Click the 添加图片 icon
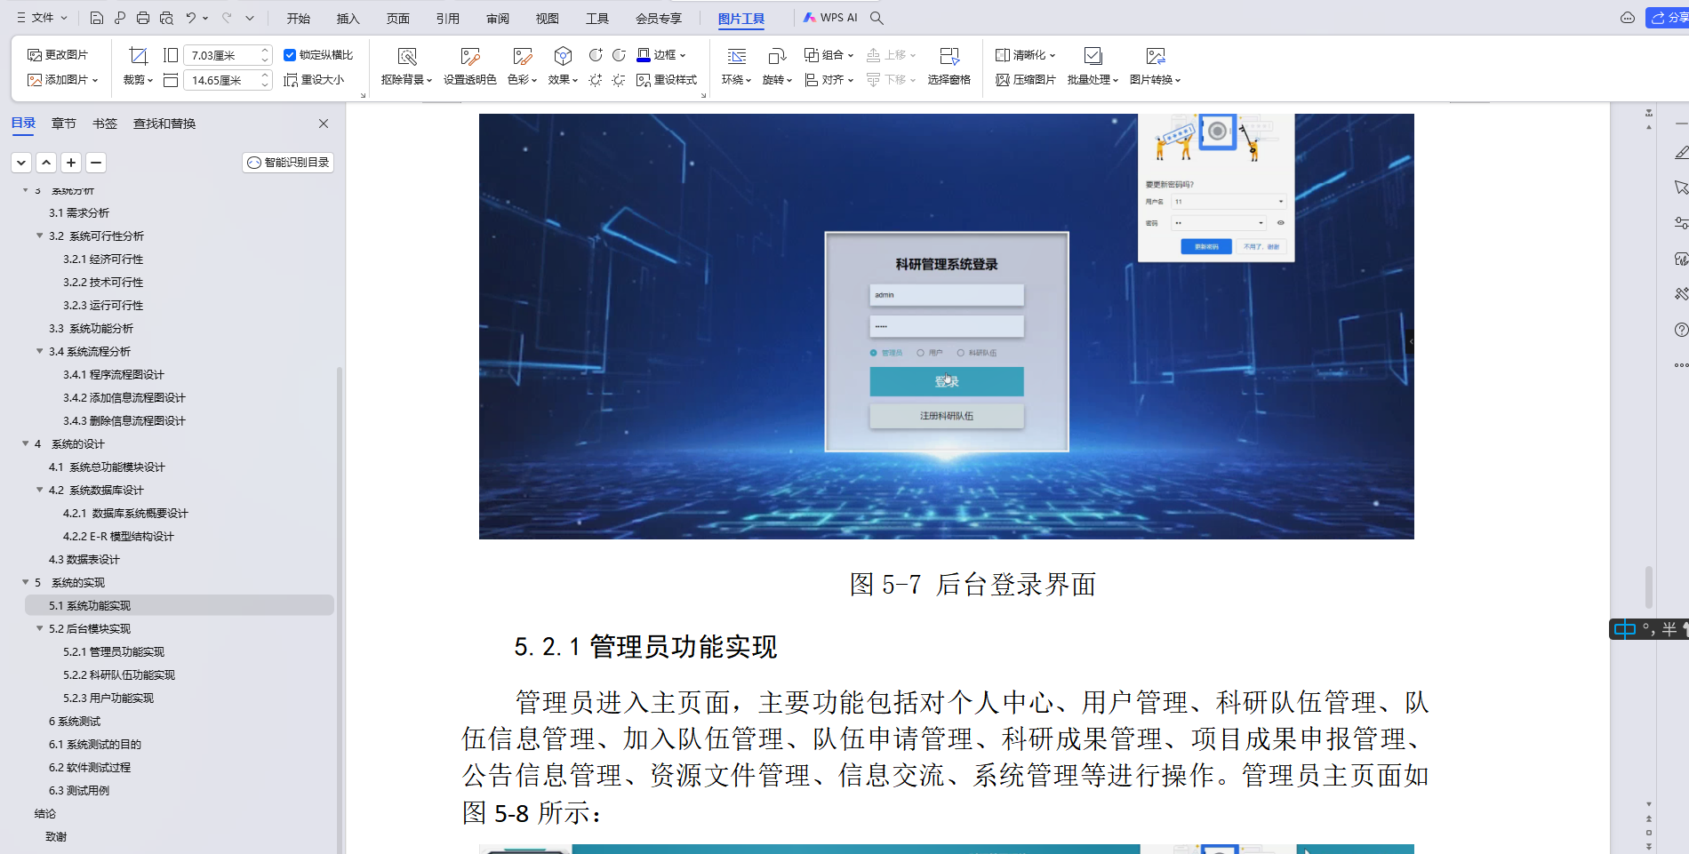This screenshot has height=854, width=1689. pyautogui.click(x=62, y=79)
